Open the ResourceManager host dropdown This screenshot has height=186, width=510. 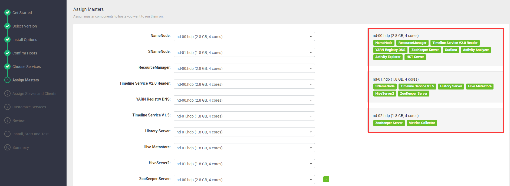coord(244,68)
